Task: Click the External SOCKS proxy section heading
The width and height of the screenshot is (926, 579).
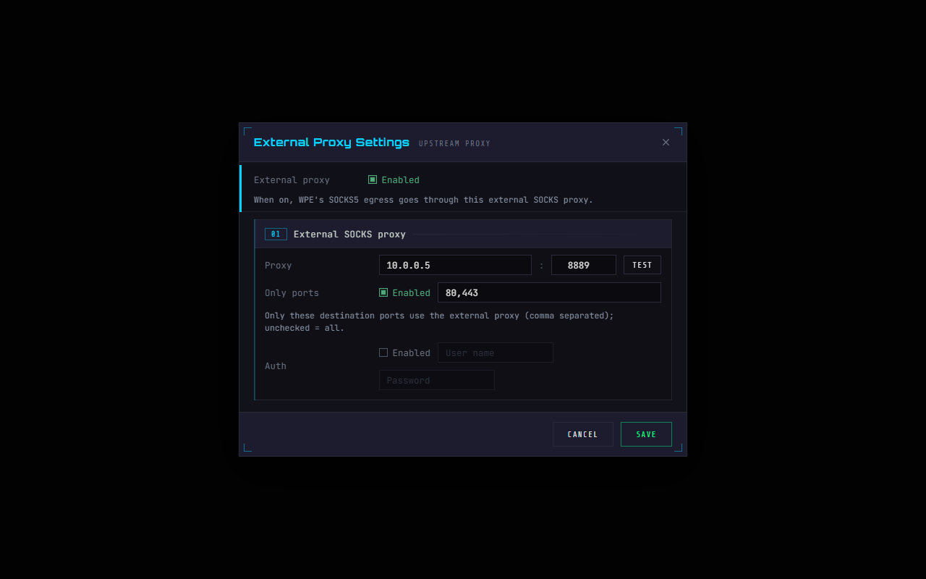Action: tap(349, 234)
